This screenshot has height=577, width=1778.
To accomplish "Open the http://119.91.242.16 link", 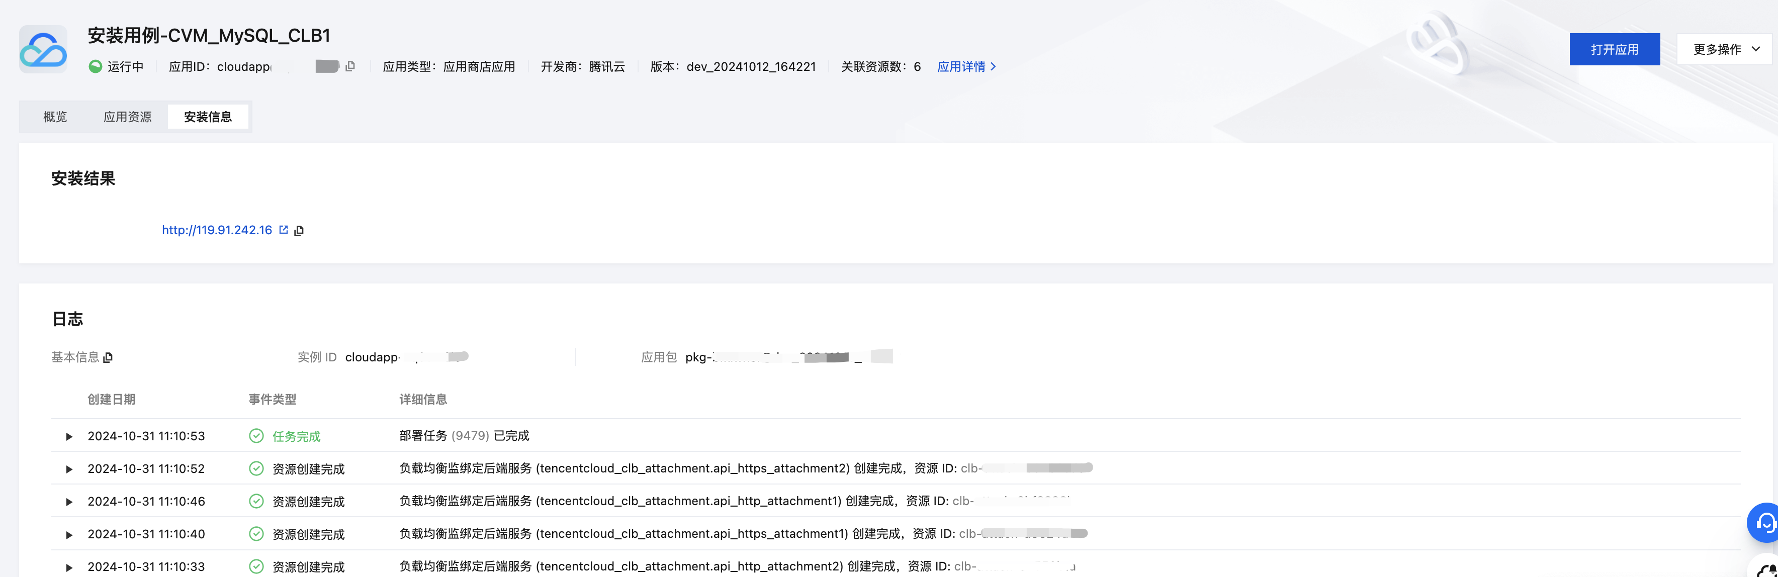I will [217, 230].
